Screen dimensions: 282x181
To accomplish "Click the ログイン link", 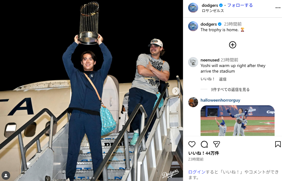I will [197, 172].
